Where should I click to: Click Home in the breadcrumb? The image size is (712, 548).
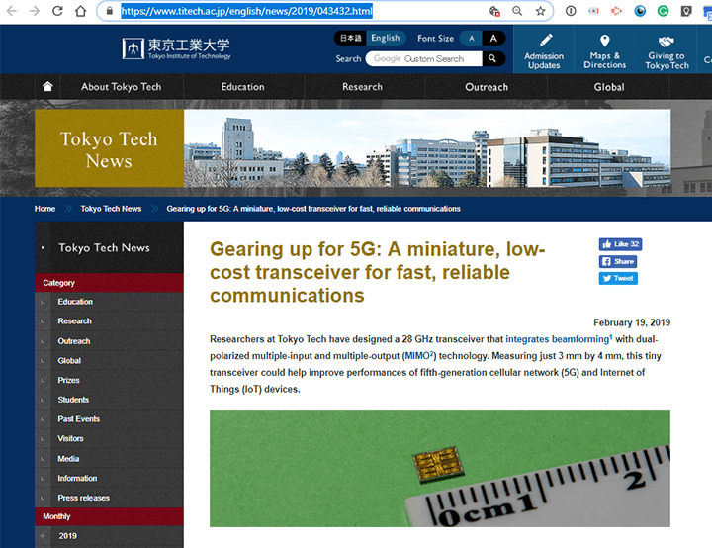tap(44, 209)
